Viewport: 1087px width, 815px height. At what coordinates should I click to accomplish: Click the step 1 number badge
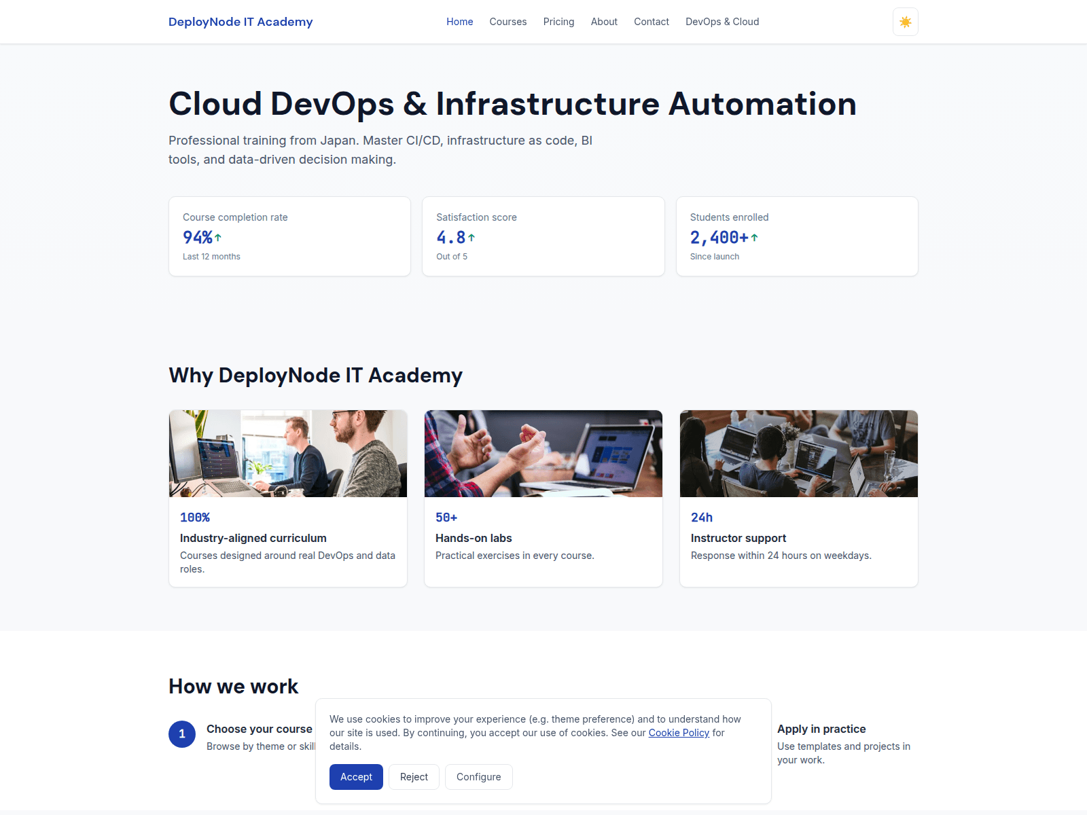(181, 734)
